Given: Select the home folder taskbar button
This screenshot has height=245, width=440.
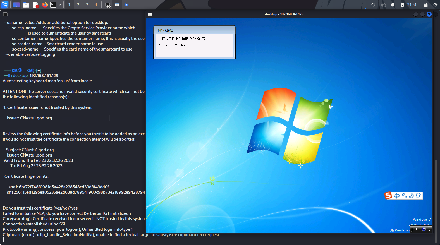Looking at the screenshot, I should pyautogui.click(x=126, y=5).
